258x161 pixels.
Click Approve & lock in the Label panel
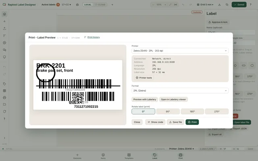tap(218, 22)
